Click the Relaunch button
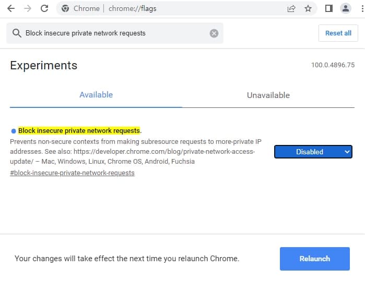The height and width of the screenshot is (281, 365). [x=314, y=259]
